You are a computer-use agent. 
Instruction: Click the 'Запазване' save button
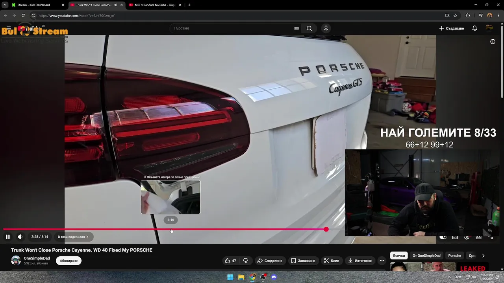pyautogui.click(x=303, y=261)
